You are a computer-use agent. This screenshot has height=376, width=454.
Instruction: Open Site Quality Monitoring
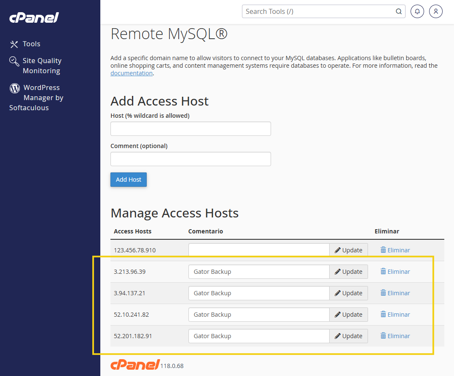click(x=42, y=66)
